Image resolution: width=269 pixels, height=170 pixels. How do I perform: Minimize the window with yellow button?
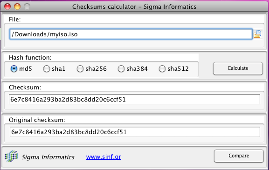[17, 7]
